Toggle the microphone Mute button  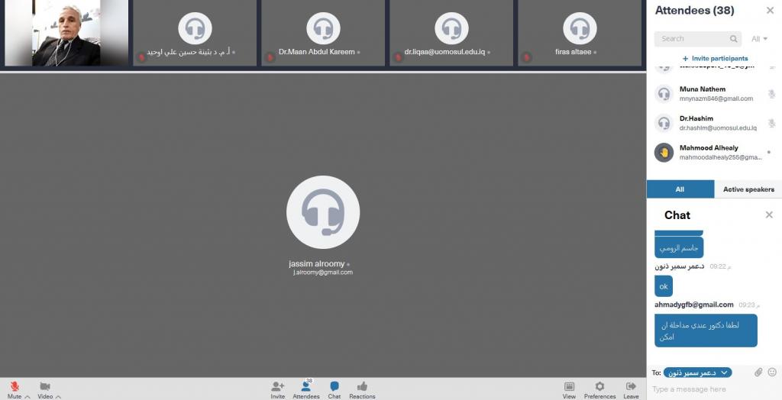[14, 387]
